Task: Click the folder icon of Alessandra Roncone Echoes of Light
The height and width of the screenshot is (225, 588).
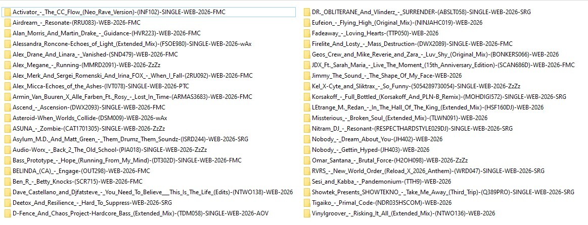Action: coord(8,44)
